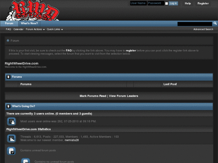
Task: Click the no unread posts legend icon
Action: click(25, 161)
